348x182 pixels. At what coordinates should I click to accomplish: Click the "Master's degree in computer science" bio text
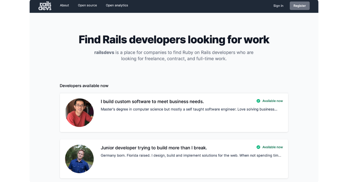pos(189,109)
